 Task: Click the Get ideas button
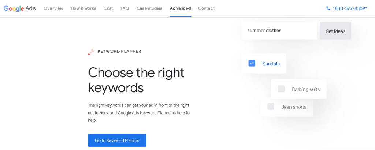pyautogui.click(x=335, y=31)
